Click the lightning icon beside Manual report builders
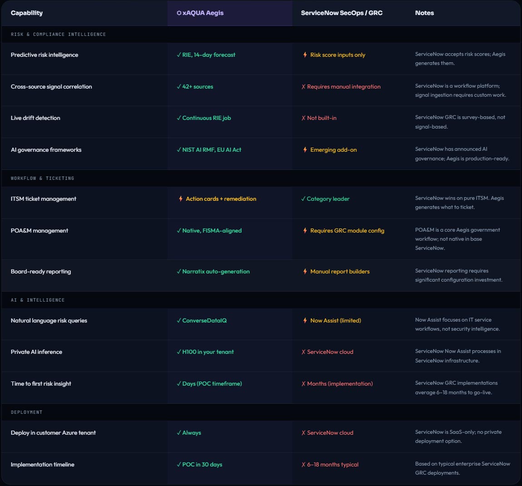522x486 pixels. tap(305, 272)
